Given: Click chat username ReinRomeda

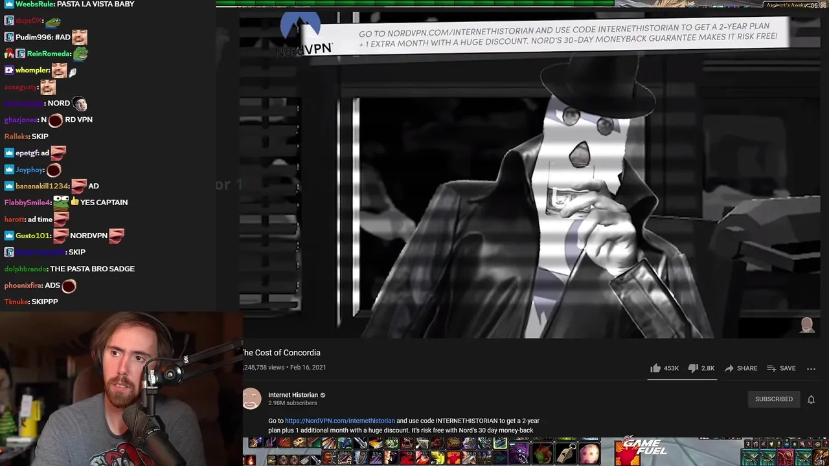Looking at the screenshot, I should [49, 54].
